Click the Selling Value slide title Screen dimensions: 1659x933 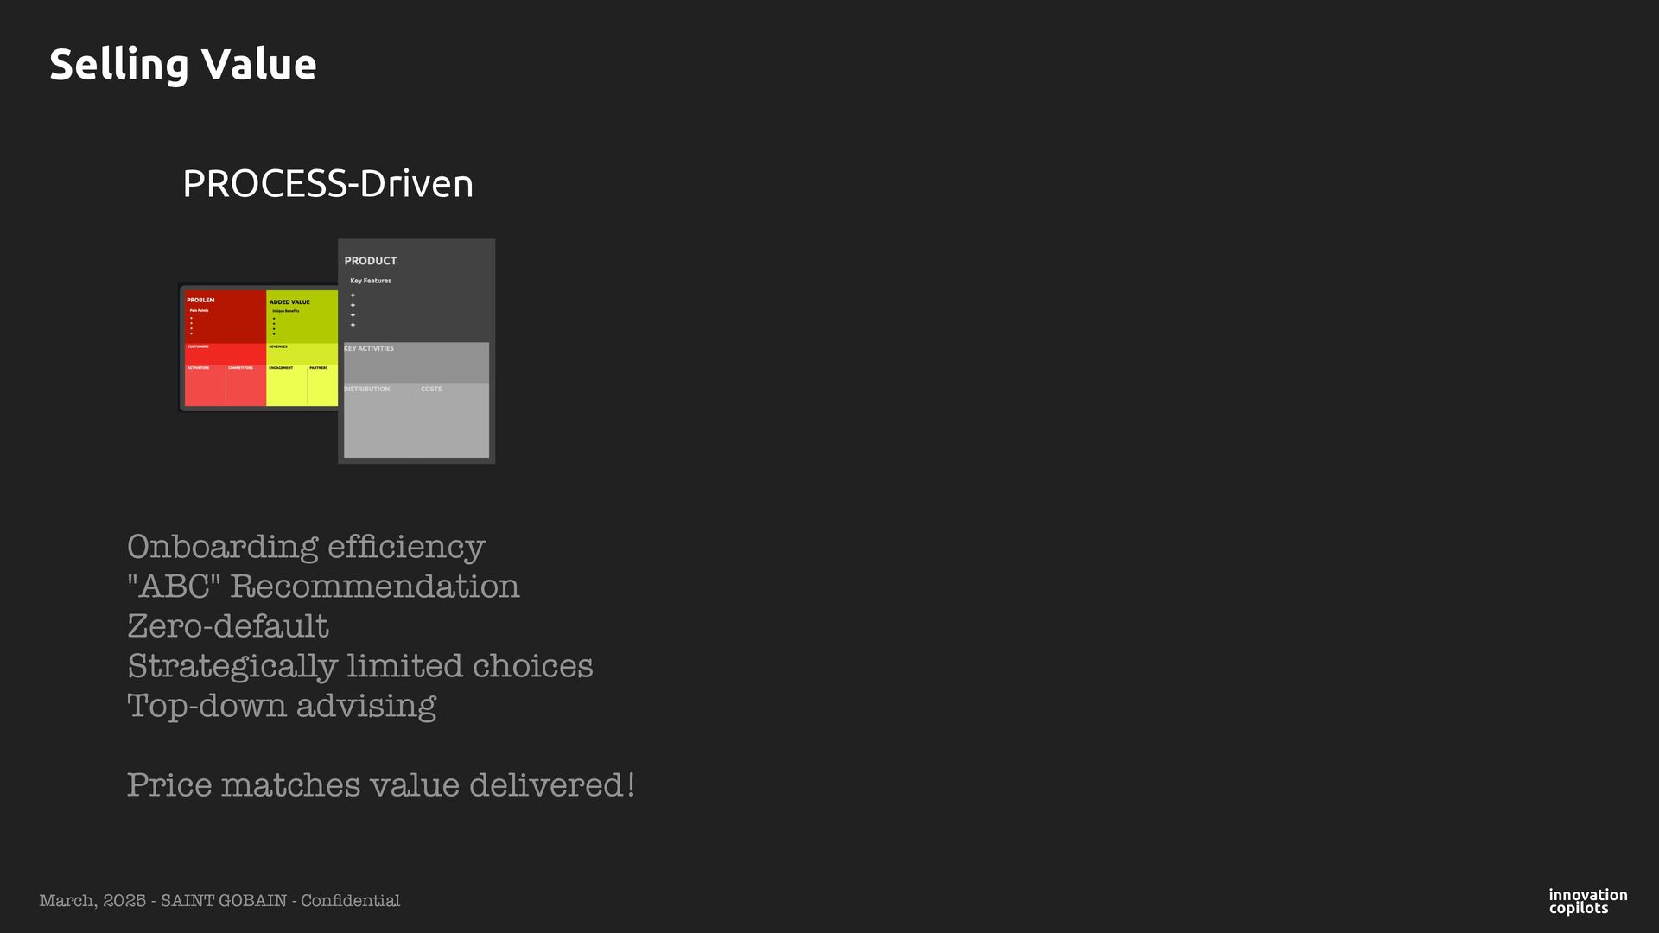pos(182,65)
